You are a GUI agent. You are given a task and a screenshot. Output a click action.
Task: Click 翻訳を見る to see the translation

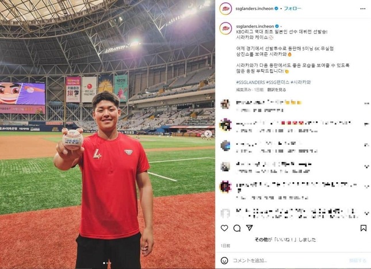click(276, 90)
